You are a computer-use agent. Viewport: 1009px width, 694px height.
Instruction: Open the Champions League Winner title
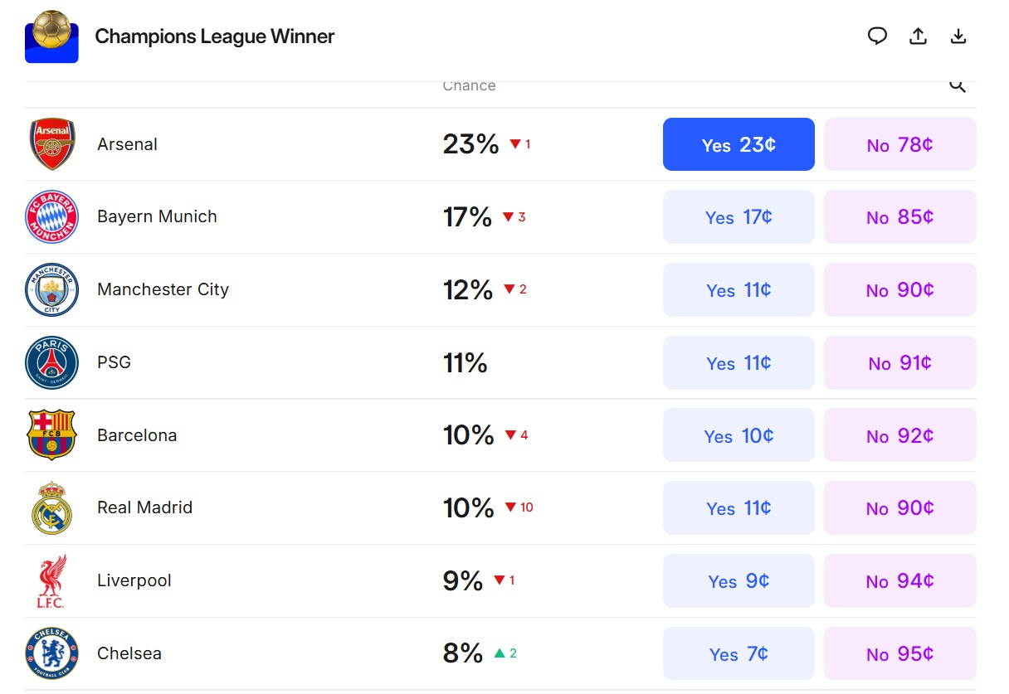click(x=215, y=36)
